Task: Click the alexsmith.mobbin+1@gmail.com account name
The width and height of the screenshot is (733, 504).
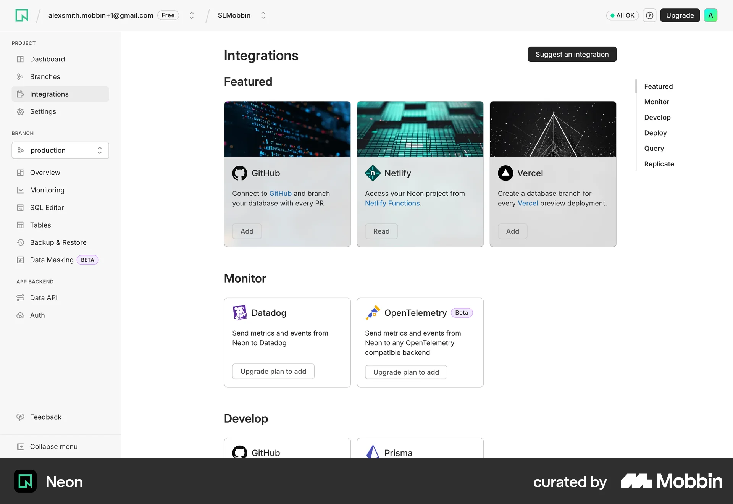Action: 101,15
